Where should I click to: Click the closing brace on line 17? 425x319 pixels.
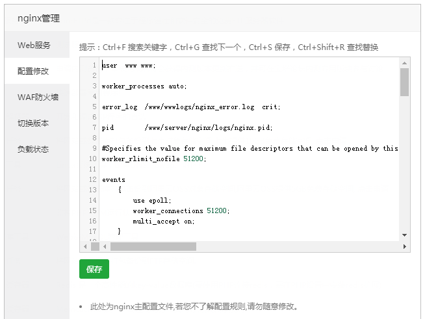[119, 231]
